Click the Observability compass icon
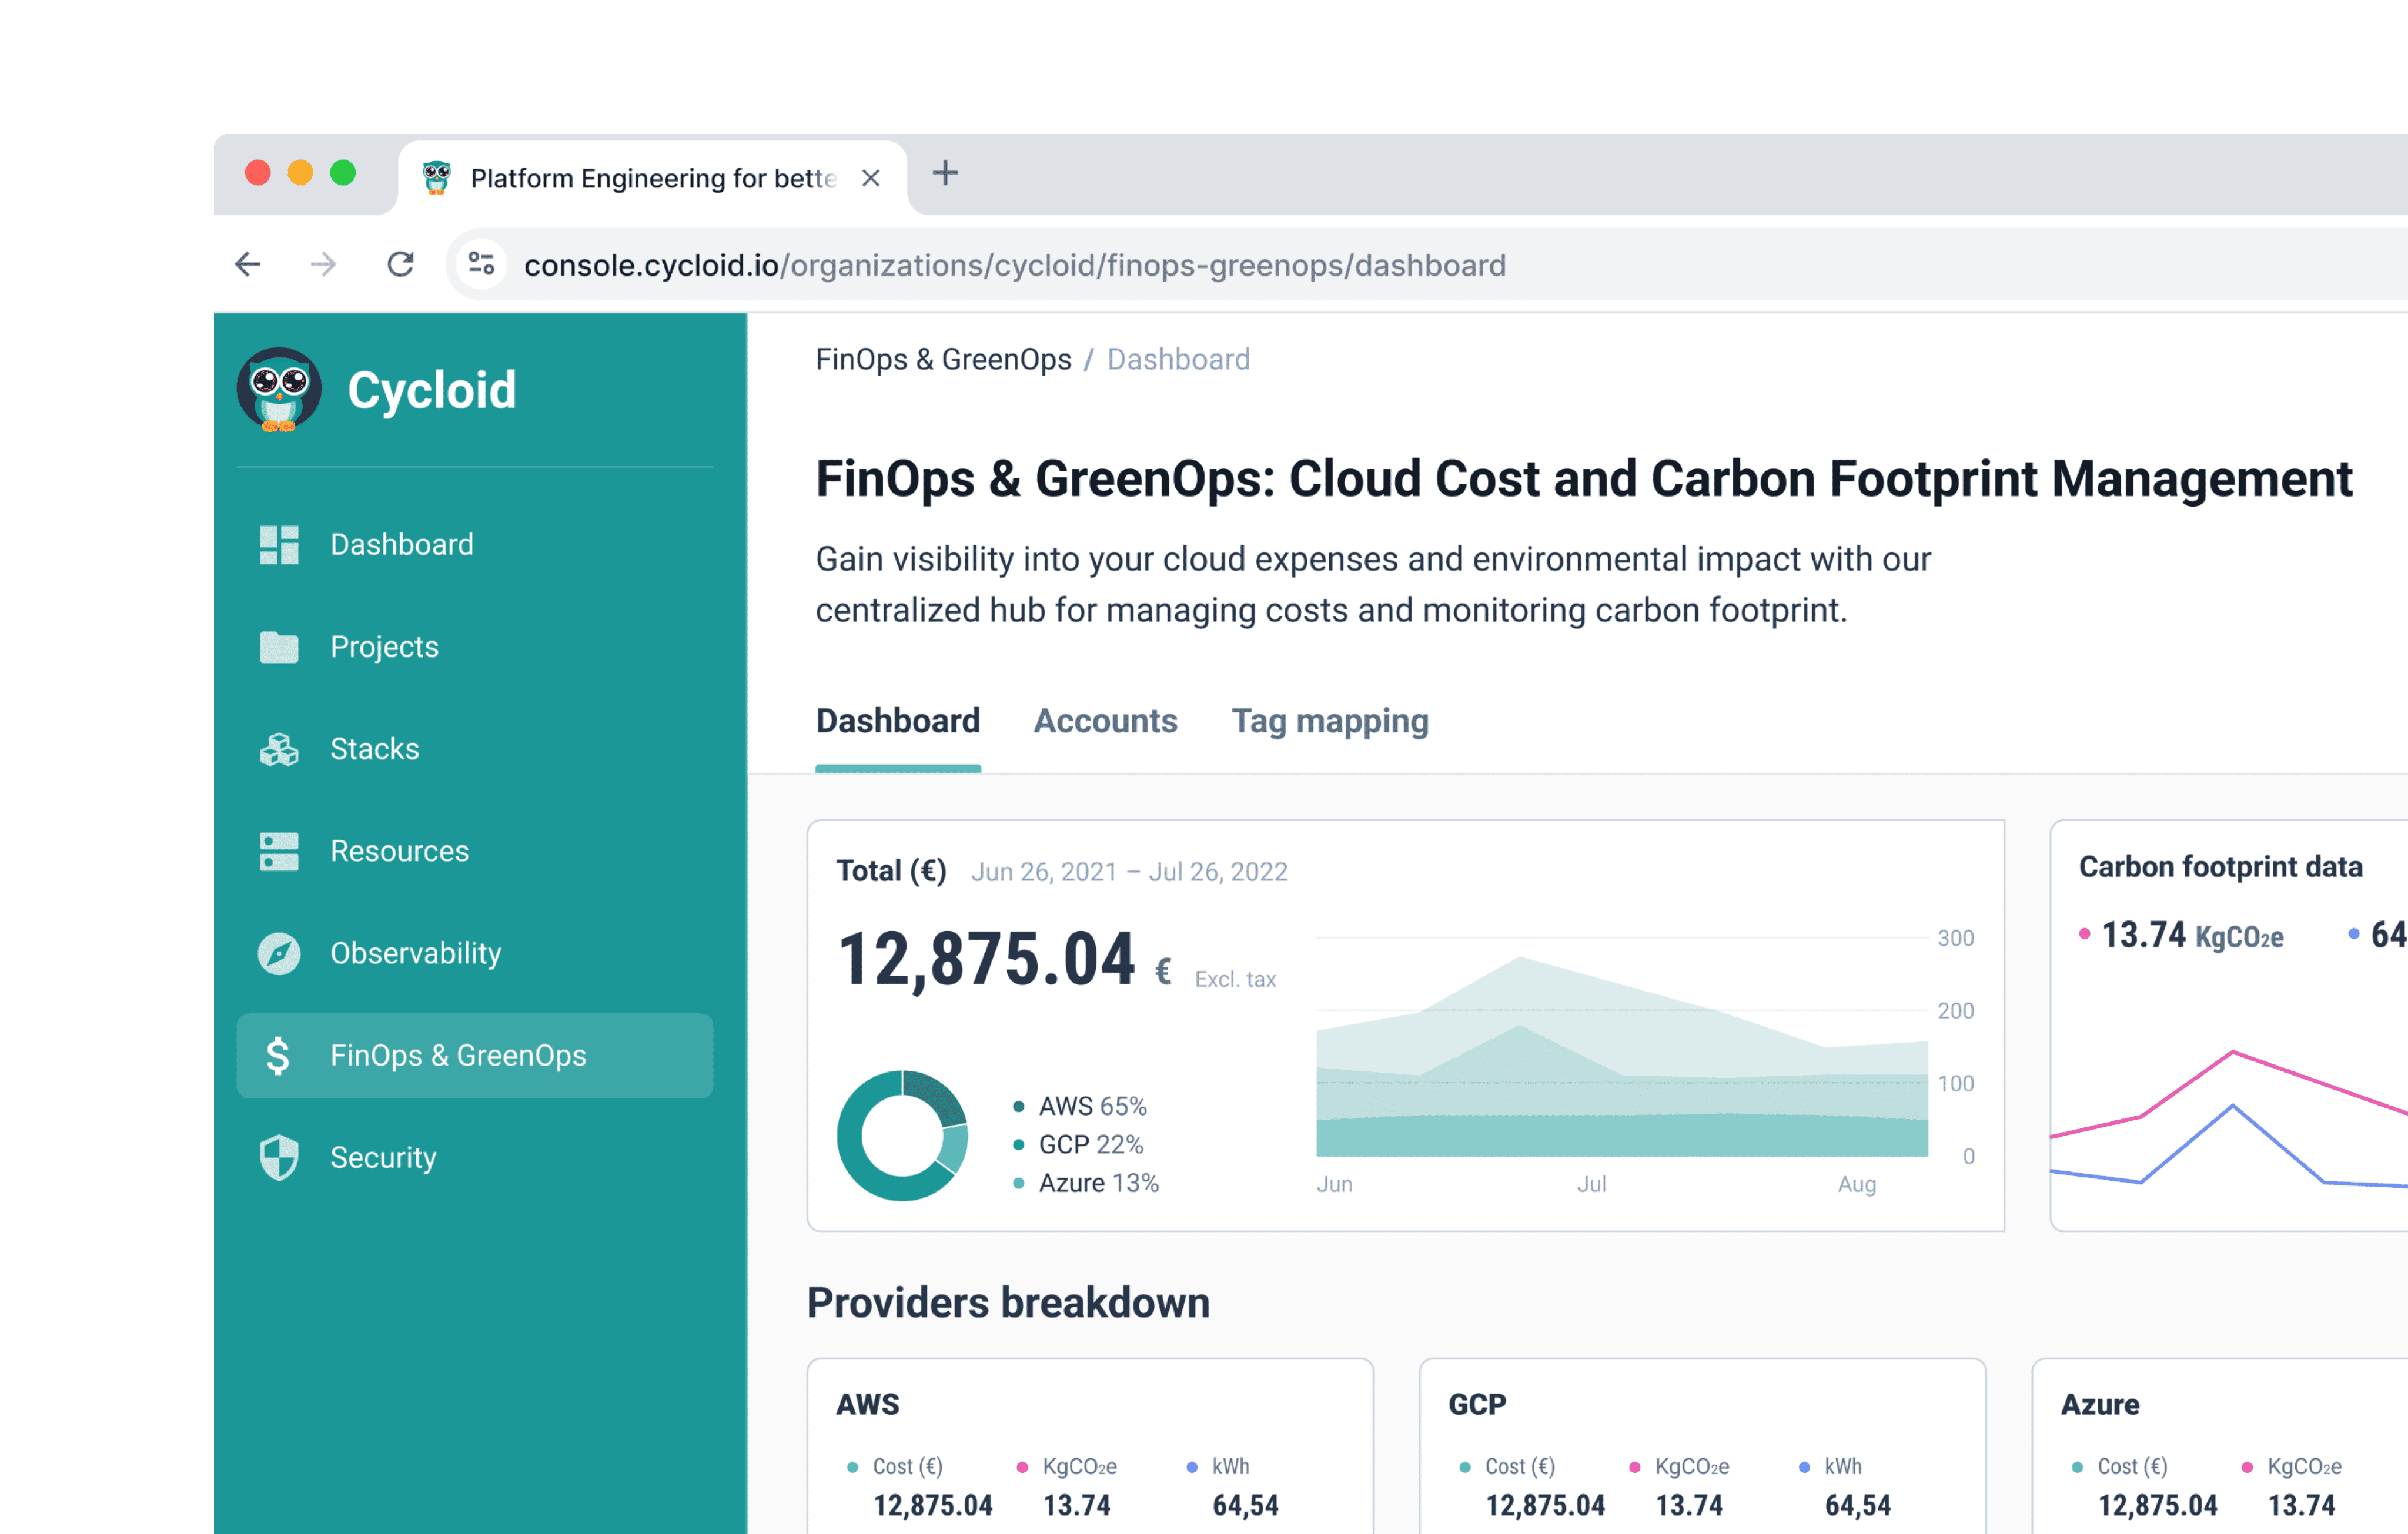 point(279,953)
